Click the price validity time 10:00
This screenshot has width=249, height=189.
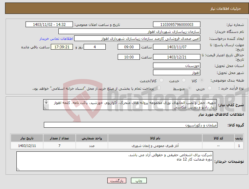coord(129,57)
